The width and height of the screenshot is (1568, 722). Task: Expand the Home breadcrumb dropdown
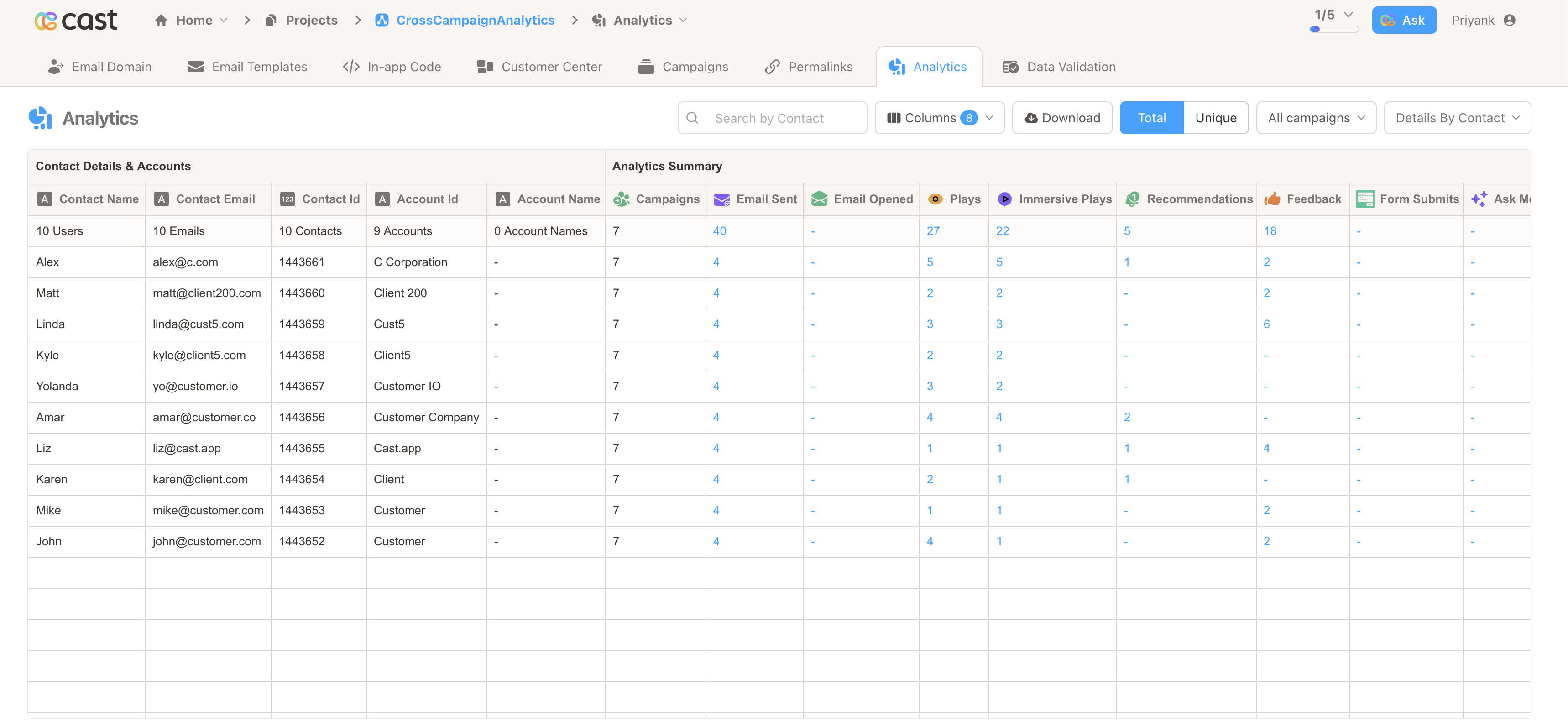224,20
